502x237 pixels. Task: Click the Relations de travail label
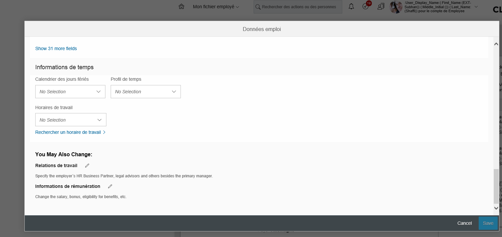[x=56, y=165]
